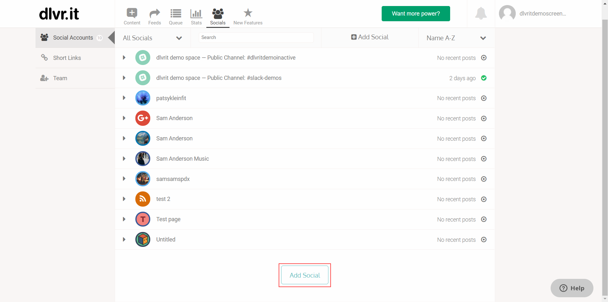The width and height of the screenshot is (608, 302).
Task: Open the user profile avatar
Action: point(507,13)
